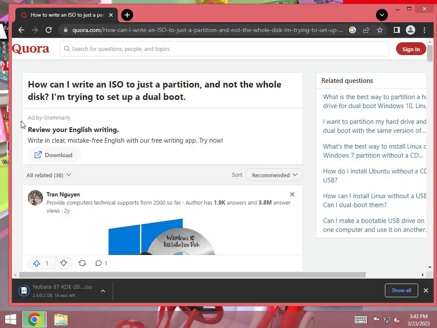Focus the Quora search field
The image size is (437, 328).
point(224,49)
